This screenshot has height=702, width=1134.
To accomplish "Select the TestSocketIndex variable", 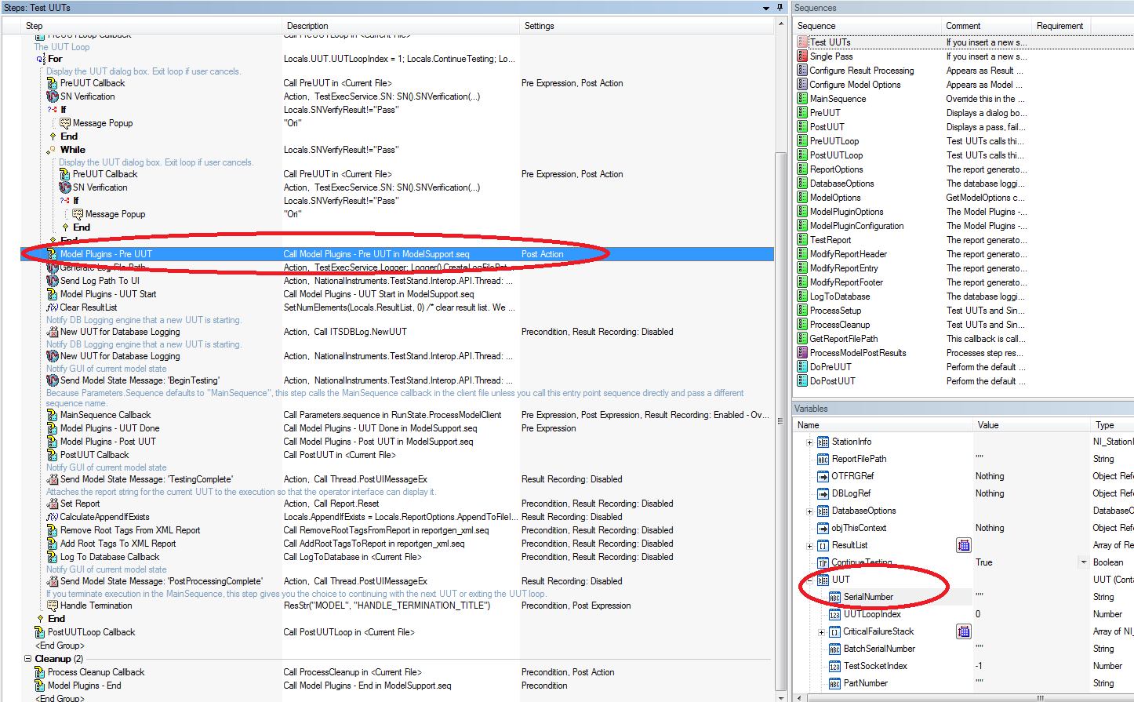I will 875,666.
